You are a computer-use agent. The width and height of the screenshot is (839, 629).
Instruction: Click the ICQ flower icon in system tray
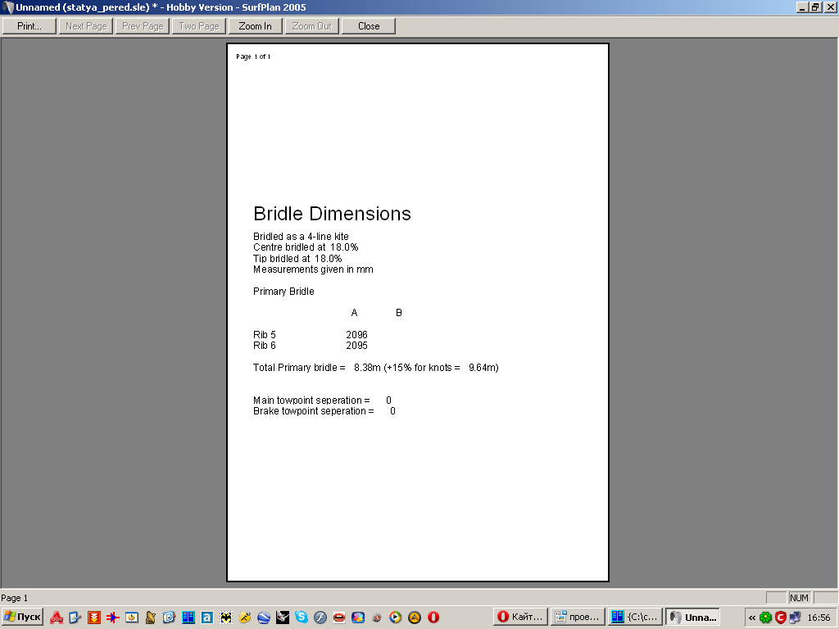[x=766, y=618]
